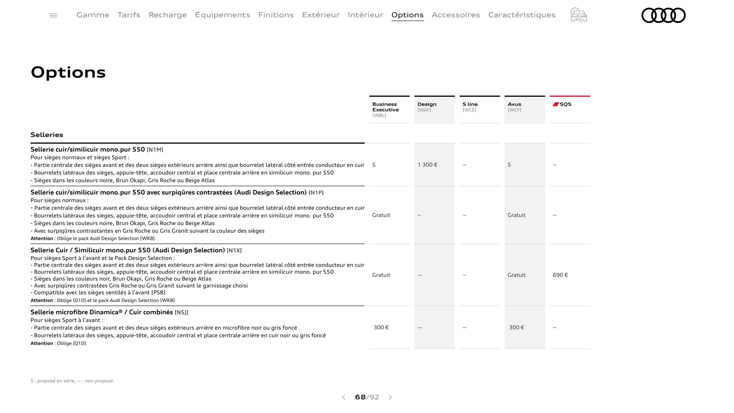Select the [N1P] surpiqûres contrastées sellerie title
The width and height of the screenshot is (734, 413).
[x=177, y=192]
